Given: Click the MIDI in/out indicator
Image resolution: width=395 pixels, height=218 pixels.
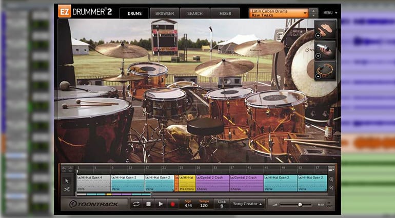Looking at the screenshot, I should pyautogui.click(x=329, y=204).
